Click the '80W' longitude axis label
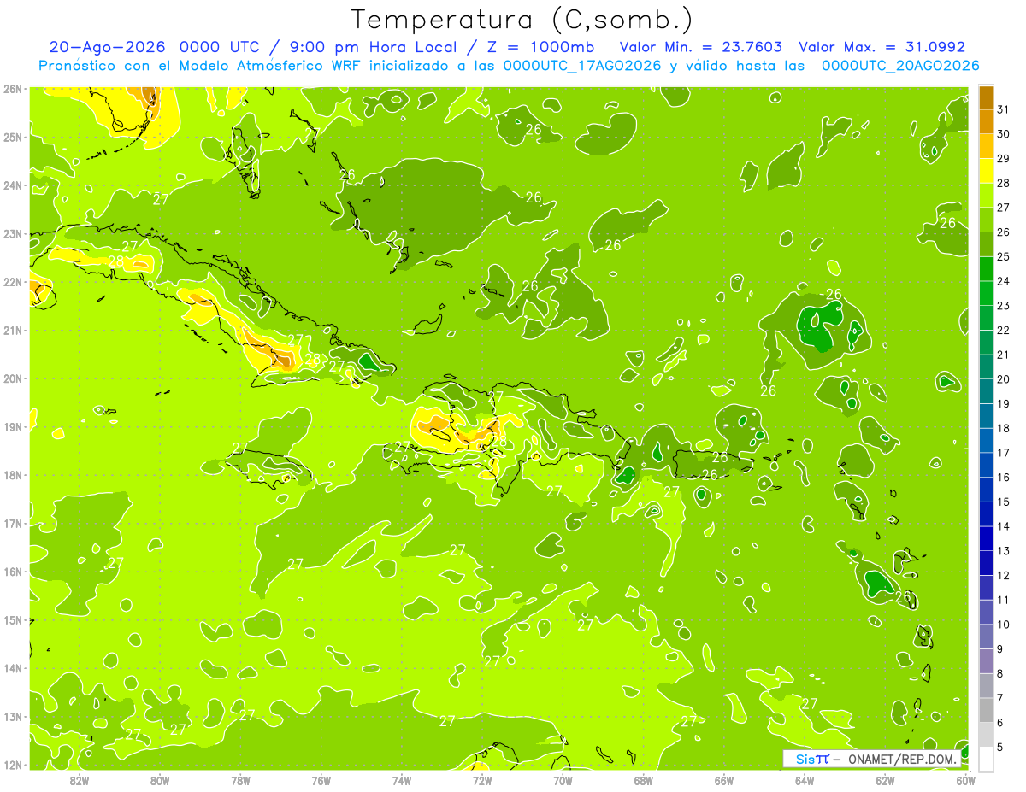Viewport: 1026px width, 792px height. [160, 779]
